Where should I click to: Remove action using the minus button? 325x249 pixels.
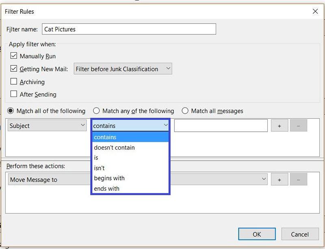coord(298,179)
